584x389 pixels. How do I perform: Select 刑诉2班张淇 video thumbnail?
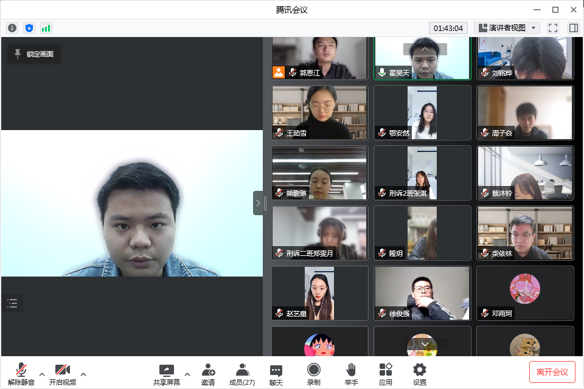click(x=422, y=173)
